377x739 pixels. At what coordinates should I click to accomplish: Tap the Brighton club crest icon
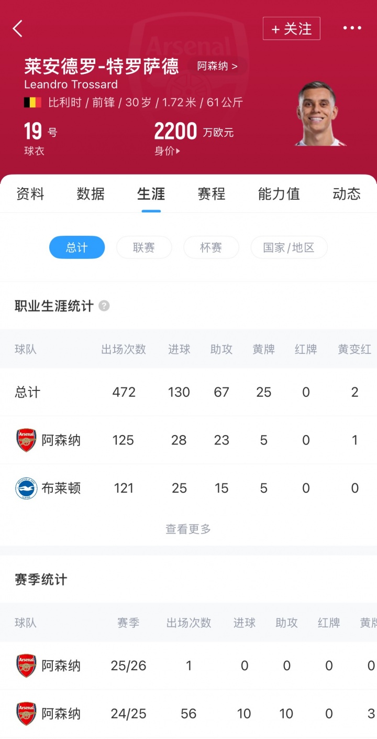(26, 488)
